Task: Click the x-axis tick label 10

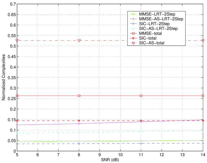Action: point(120,154)
